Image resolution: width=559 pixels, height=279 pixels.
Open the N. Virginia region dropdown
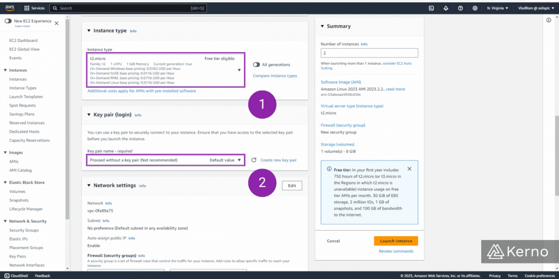(497, 8)
